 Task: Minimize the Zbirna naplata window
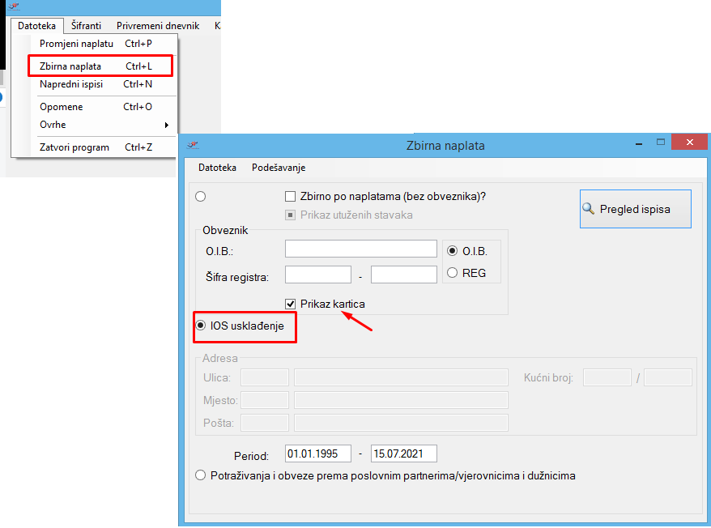tap(641, 143)
